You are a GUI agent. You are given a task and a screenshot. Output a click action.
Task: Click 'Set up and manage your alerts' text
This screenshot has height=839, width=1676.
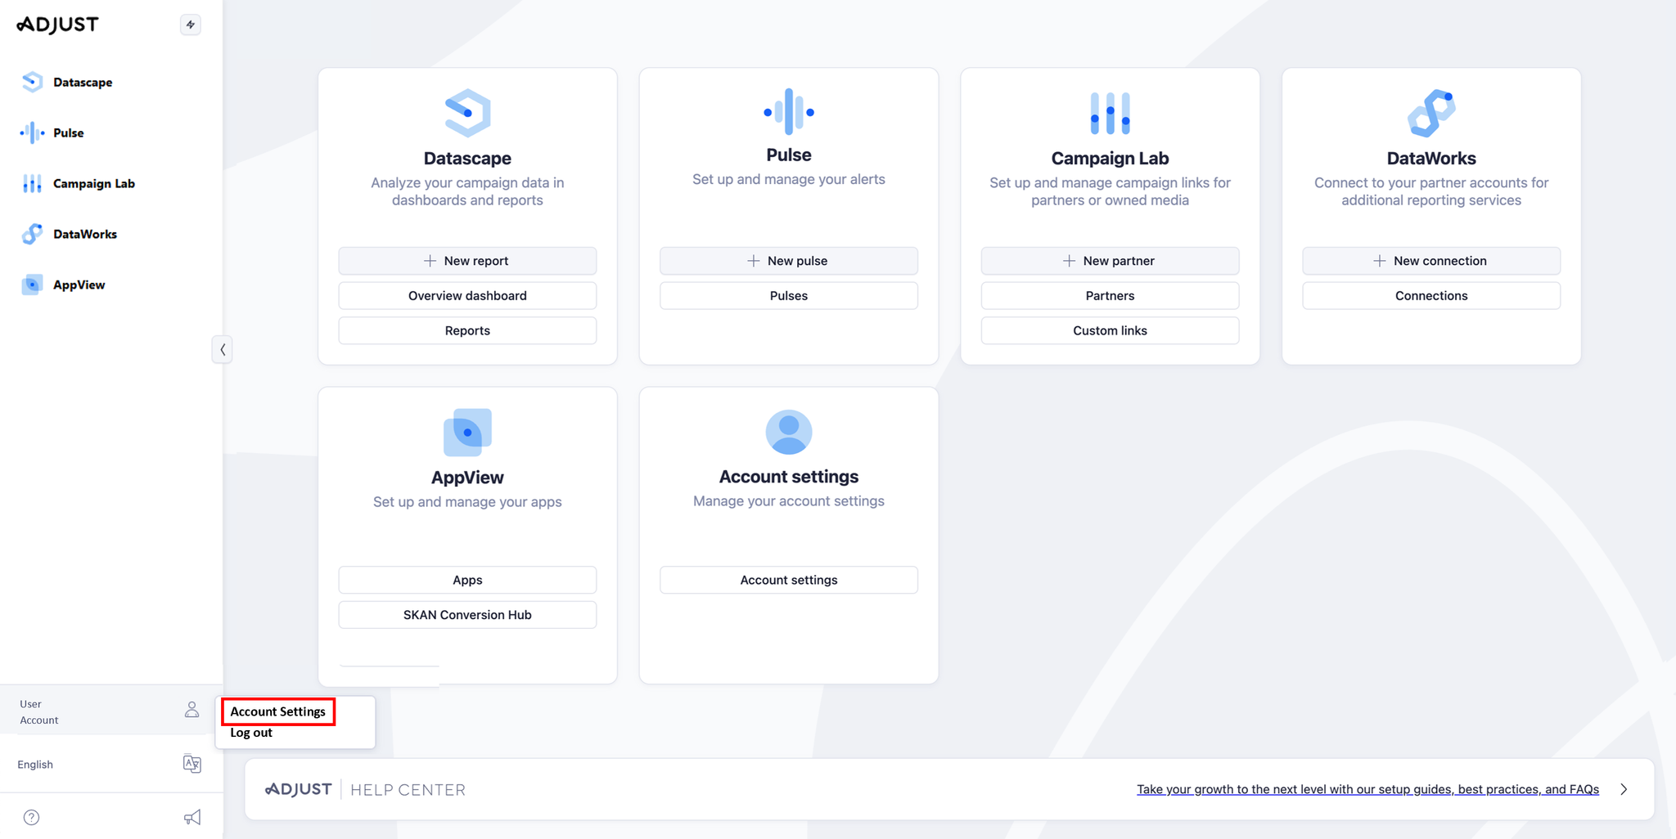pos(789,179)
